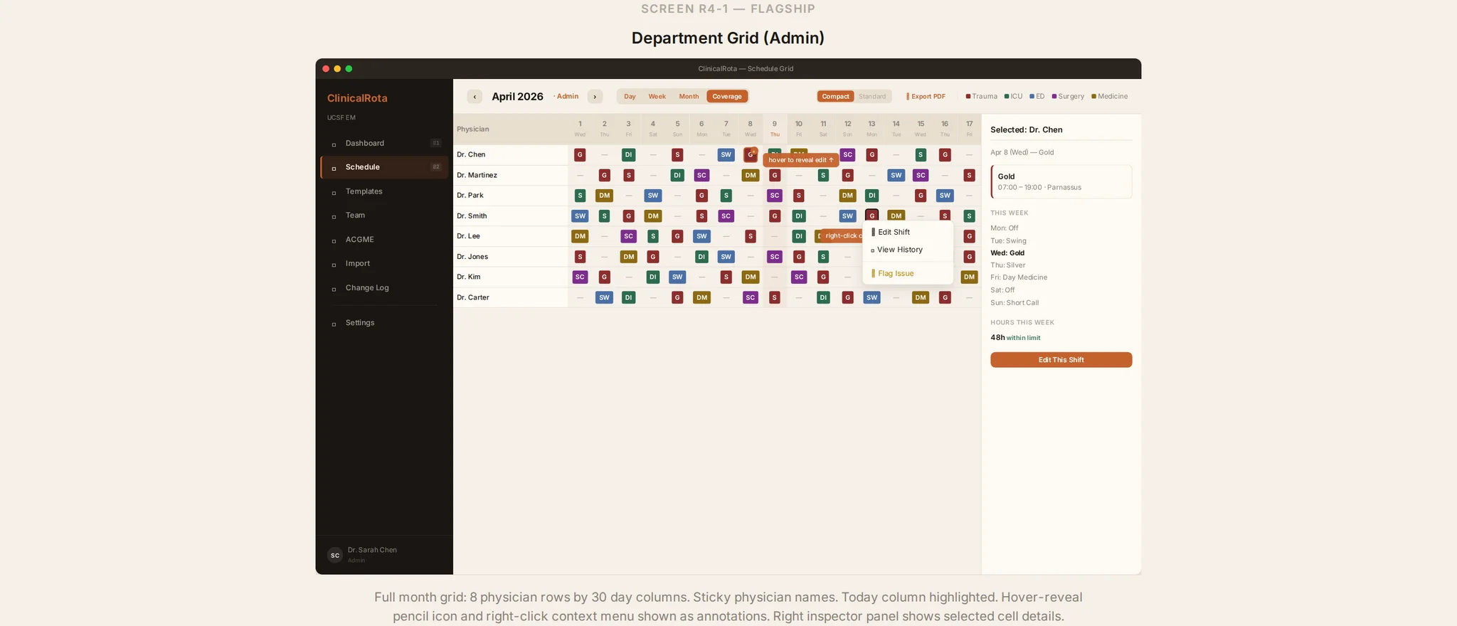The height and width of the screenshot is (626, 1457).
Task: Switch density to Standard
Action: (872, 97)
